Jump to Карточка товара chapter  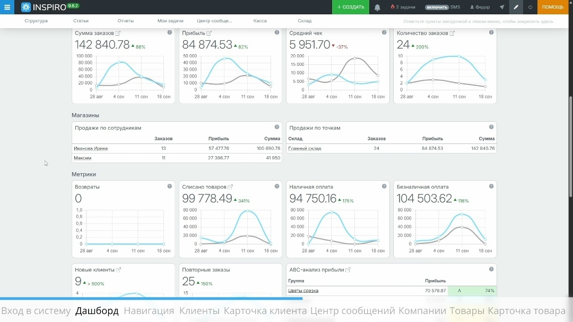pos(527,311)
